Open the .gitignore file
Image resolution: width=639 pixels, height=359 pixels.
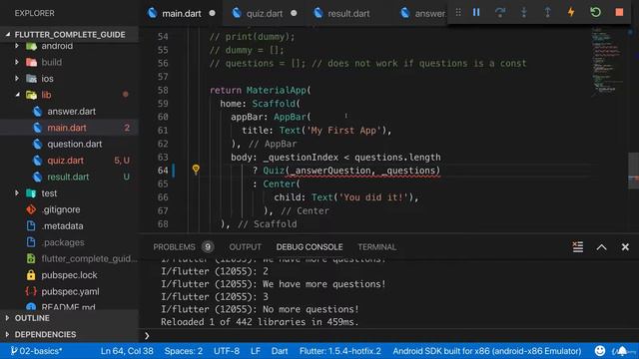(x=69, y=209)
